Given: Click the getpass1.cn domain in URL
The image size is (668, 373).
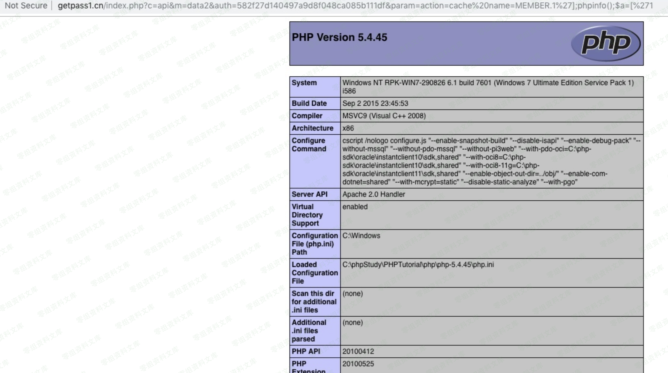Looking at the screenshot, I should tap(80, 6).
